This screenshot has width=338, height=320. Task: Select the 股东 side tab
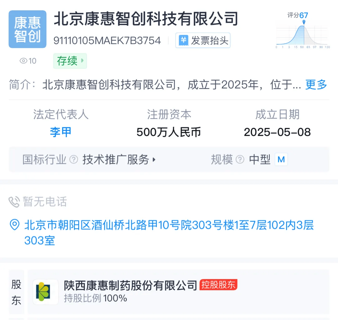click(16, 292)
